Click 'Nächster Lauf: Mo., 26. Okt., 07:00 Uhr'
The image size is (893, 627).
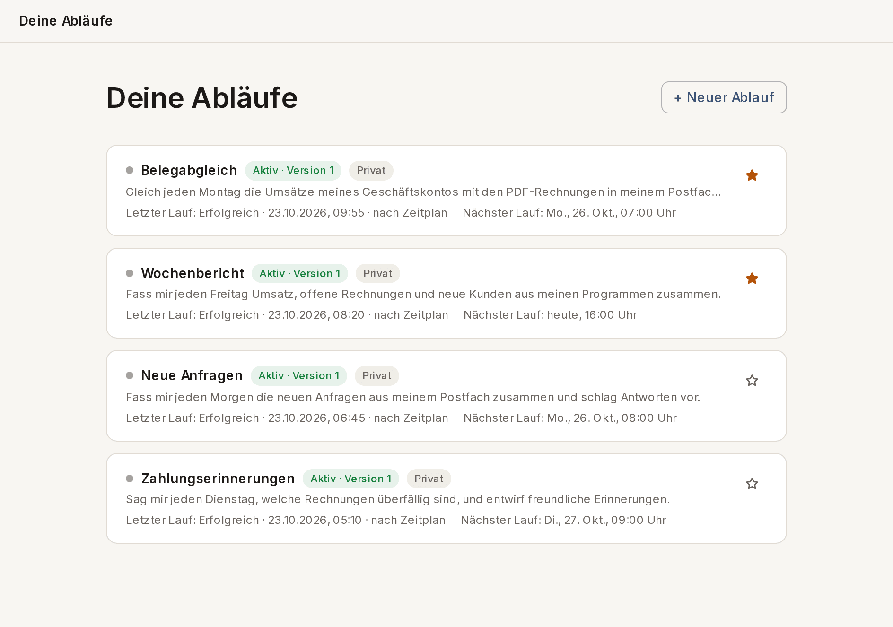[569, 213]
